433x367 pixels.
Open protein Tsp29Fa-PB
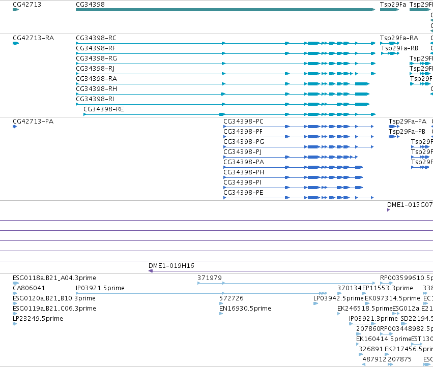407,132
